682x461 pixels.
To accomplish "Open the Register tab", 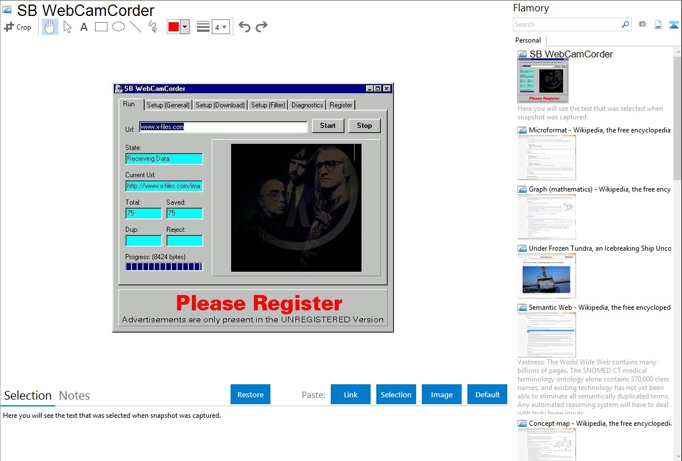I will point(340,105).
